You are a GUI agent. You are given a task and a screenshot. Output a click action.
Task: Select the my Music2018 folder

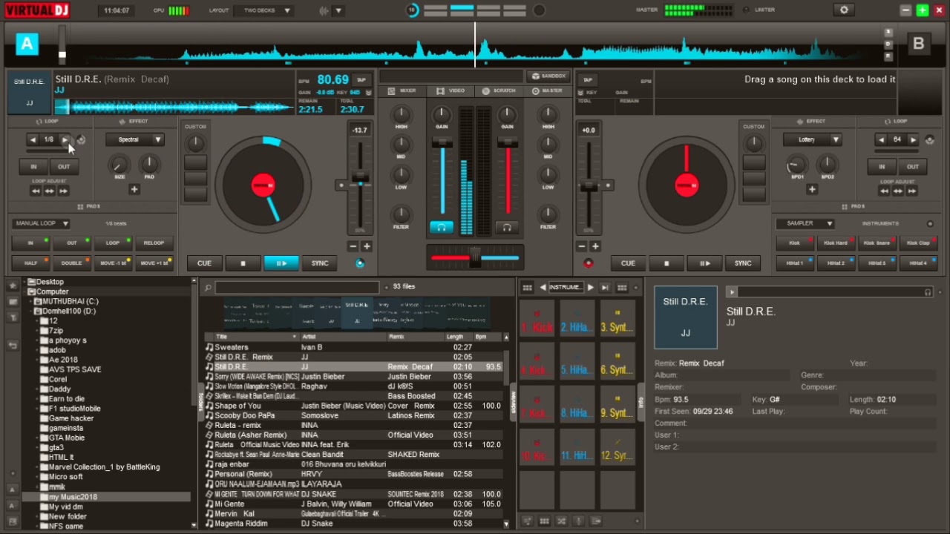click(x=73, y=497)
